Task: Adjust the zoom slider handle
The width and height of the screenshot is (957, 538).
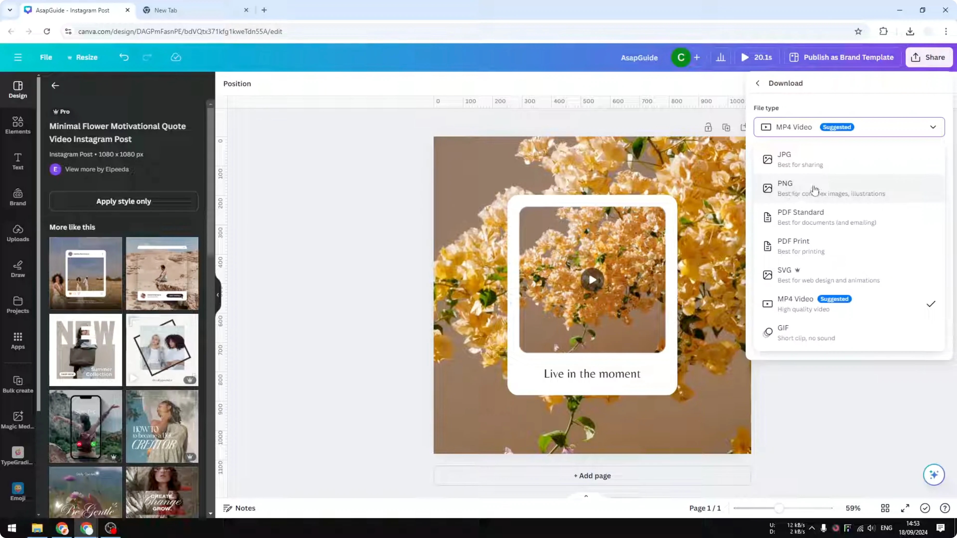Action: click(x=779, y=508)
